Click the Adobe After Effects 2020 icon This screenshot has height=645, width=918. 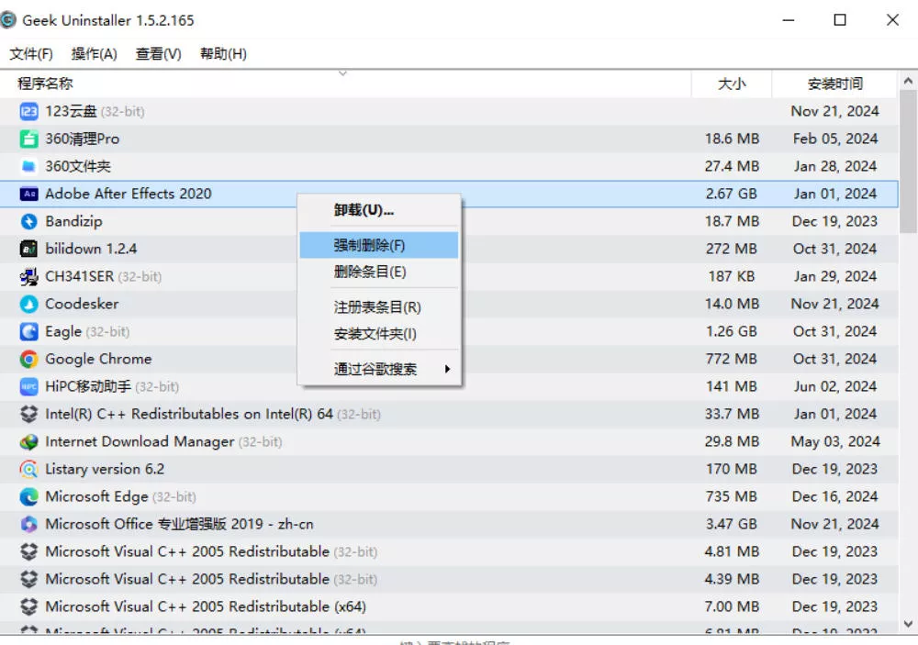click(28, 194)
